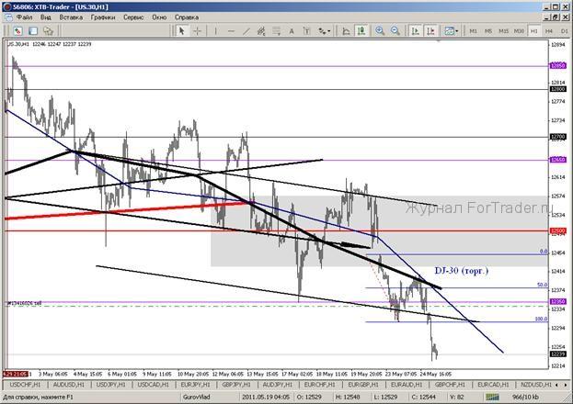The width and height of the screenshot is (573, 404).
Task: Switch to the EURJPY,H1 chart tab
Action: (x=195, y=385)
